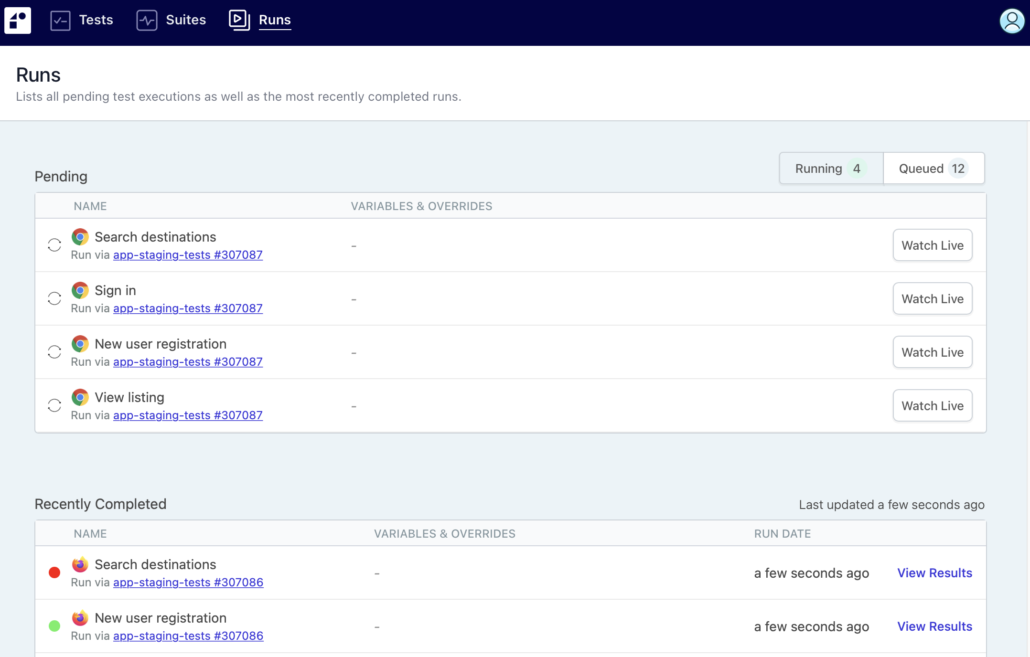Click Watch Live for New user registration
Image resolution: width=1030 pixels, height=657 pixels.
[933, 352]
